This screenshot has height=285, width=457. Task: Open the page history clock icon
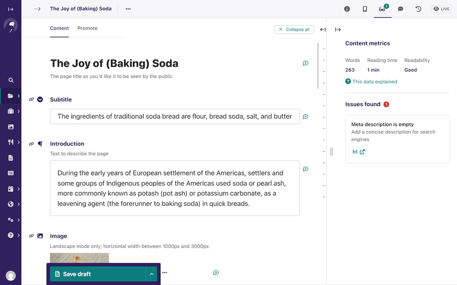point(418,9)
